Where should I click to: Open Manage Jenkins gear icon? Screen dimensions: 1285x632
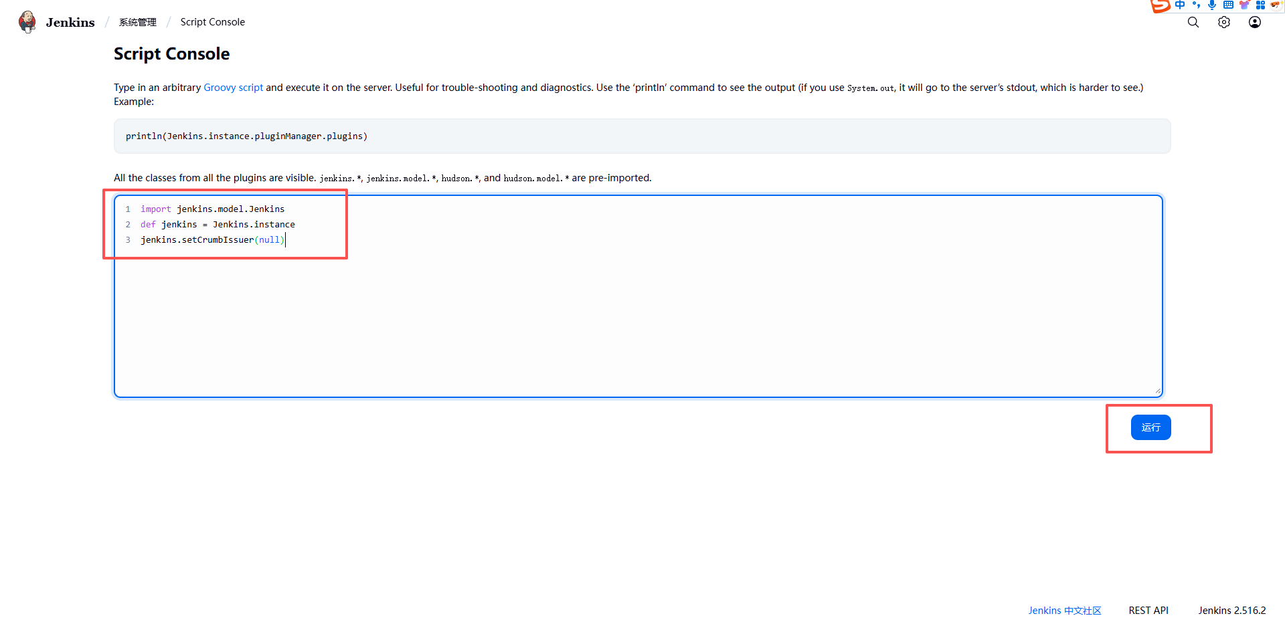pos(1223,22)
